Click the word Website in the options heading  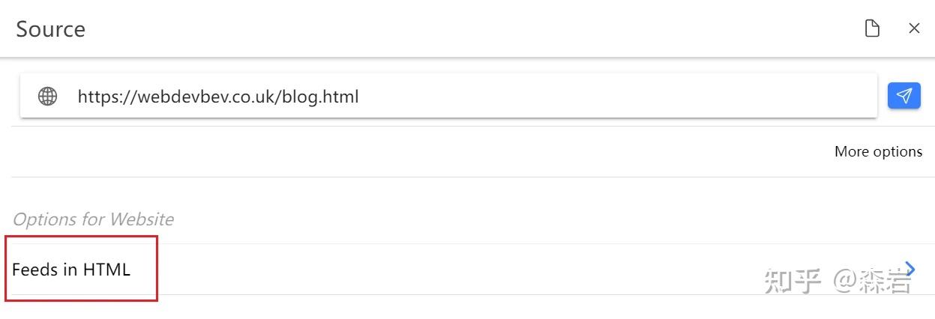141,219
